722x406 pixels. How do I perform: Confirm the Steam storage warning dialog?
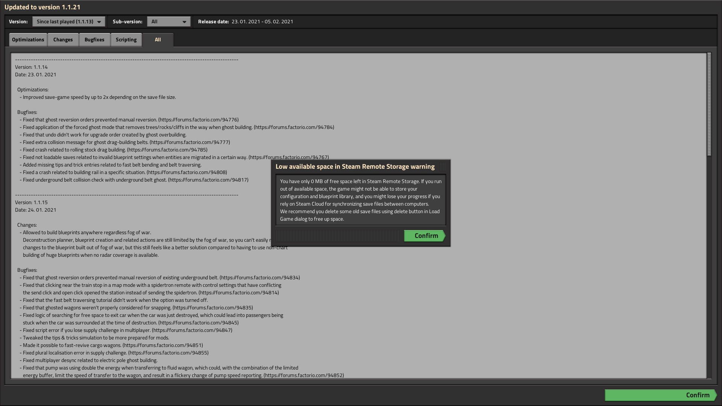pyautogui.click(x=425, y=236)
